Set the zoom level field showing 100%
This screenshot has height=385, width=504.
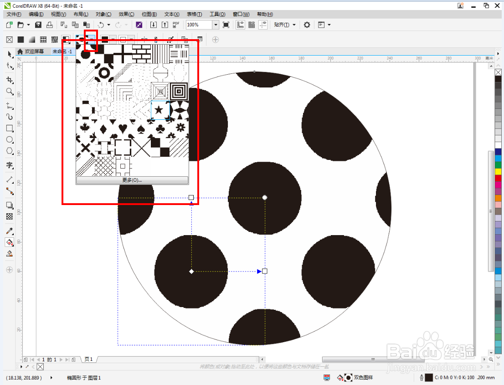pos(199,25)
